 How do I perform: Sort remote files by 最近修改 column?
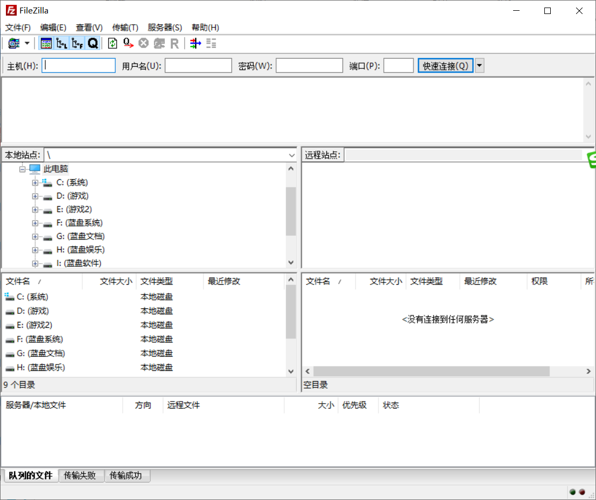pyautogui.click(x=493, y=281)
